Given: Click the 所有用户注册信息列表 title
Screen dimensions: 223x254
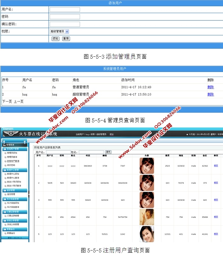Looking at the screenshot, I should 47,148.
